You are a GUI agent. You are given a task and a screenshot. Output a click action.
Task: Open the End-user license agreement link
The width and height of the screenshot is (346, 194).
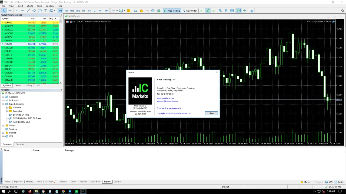[169, 108]
